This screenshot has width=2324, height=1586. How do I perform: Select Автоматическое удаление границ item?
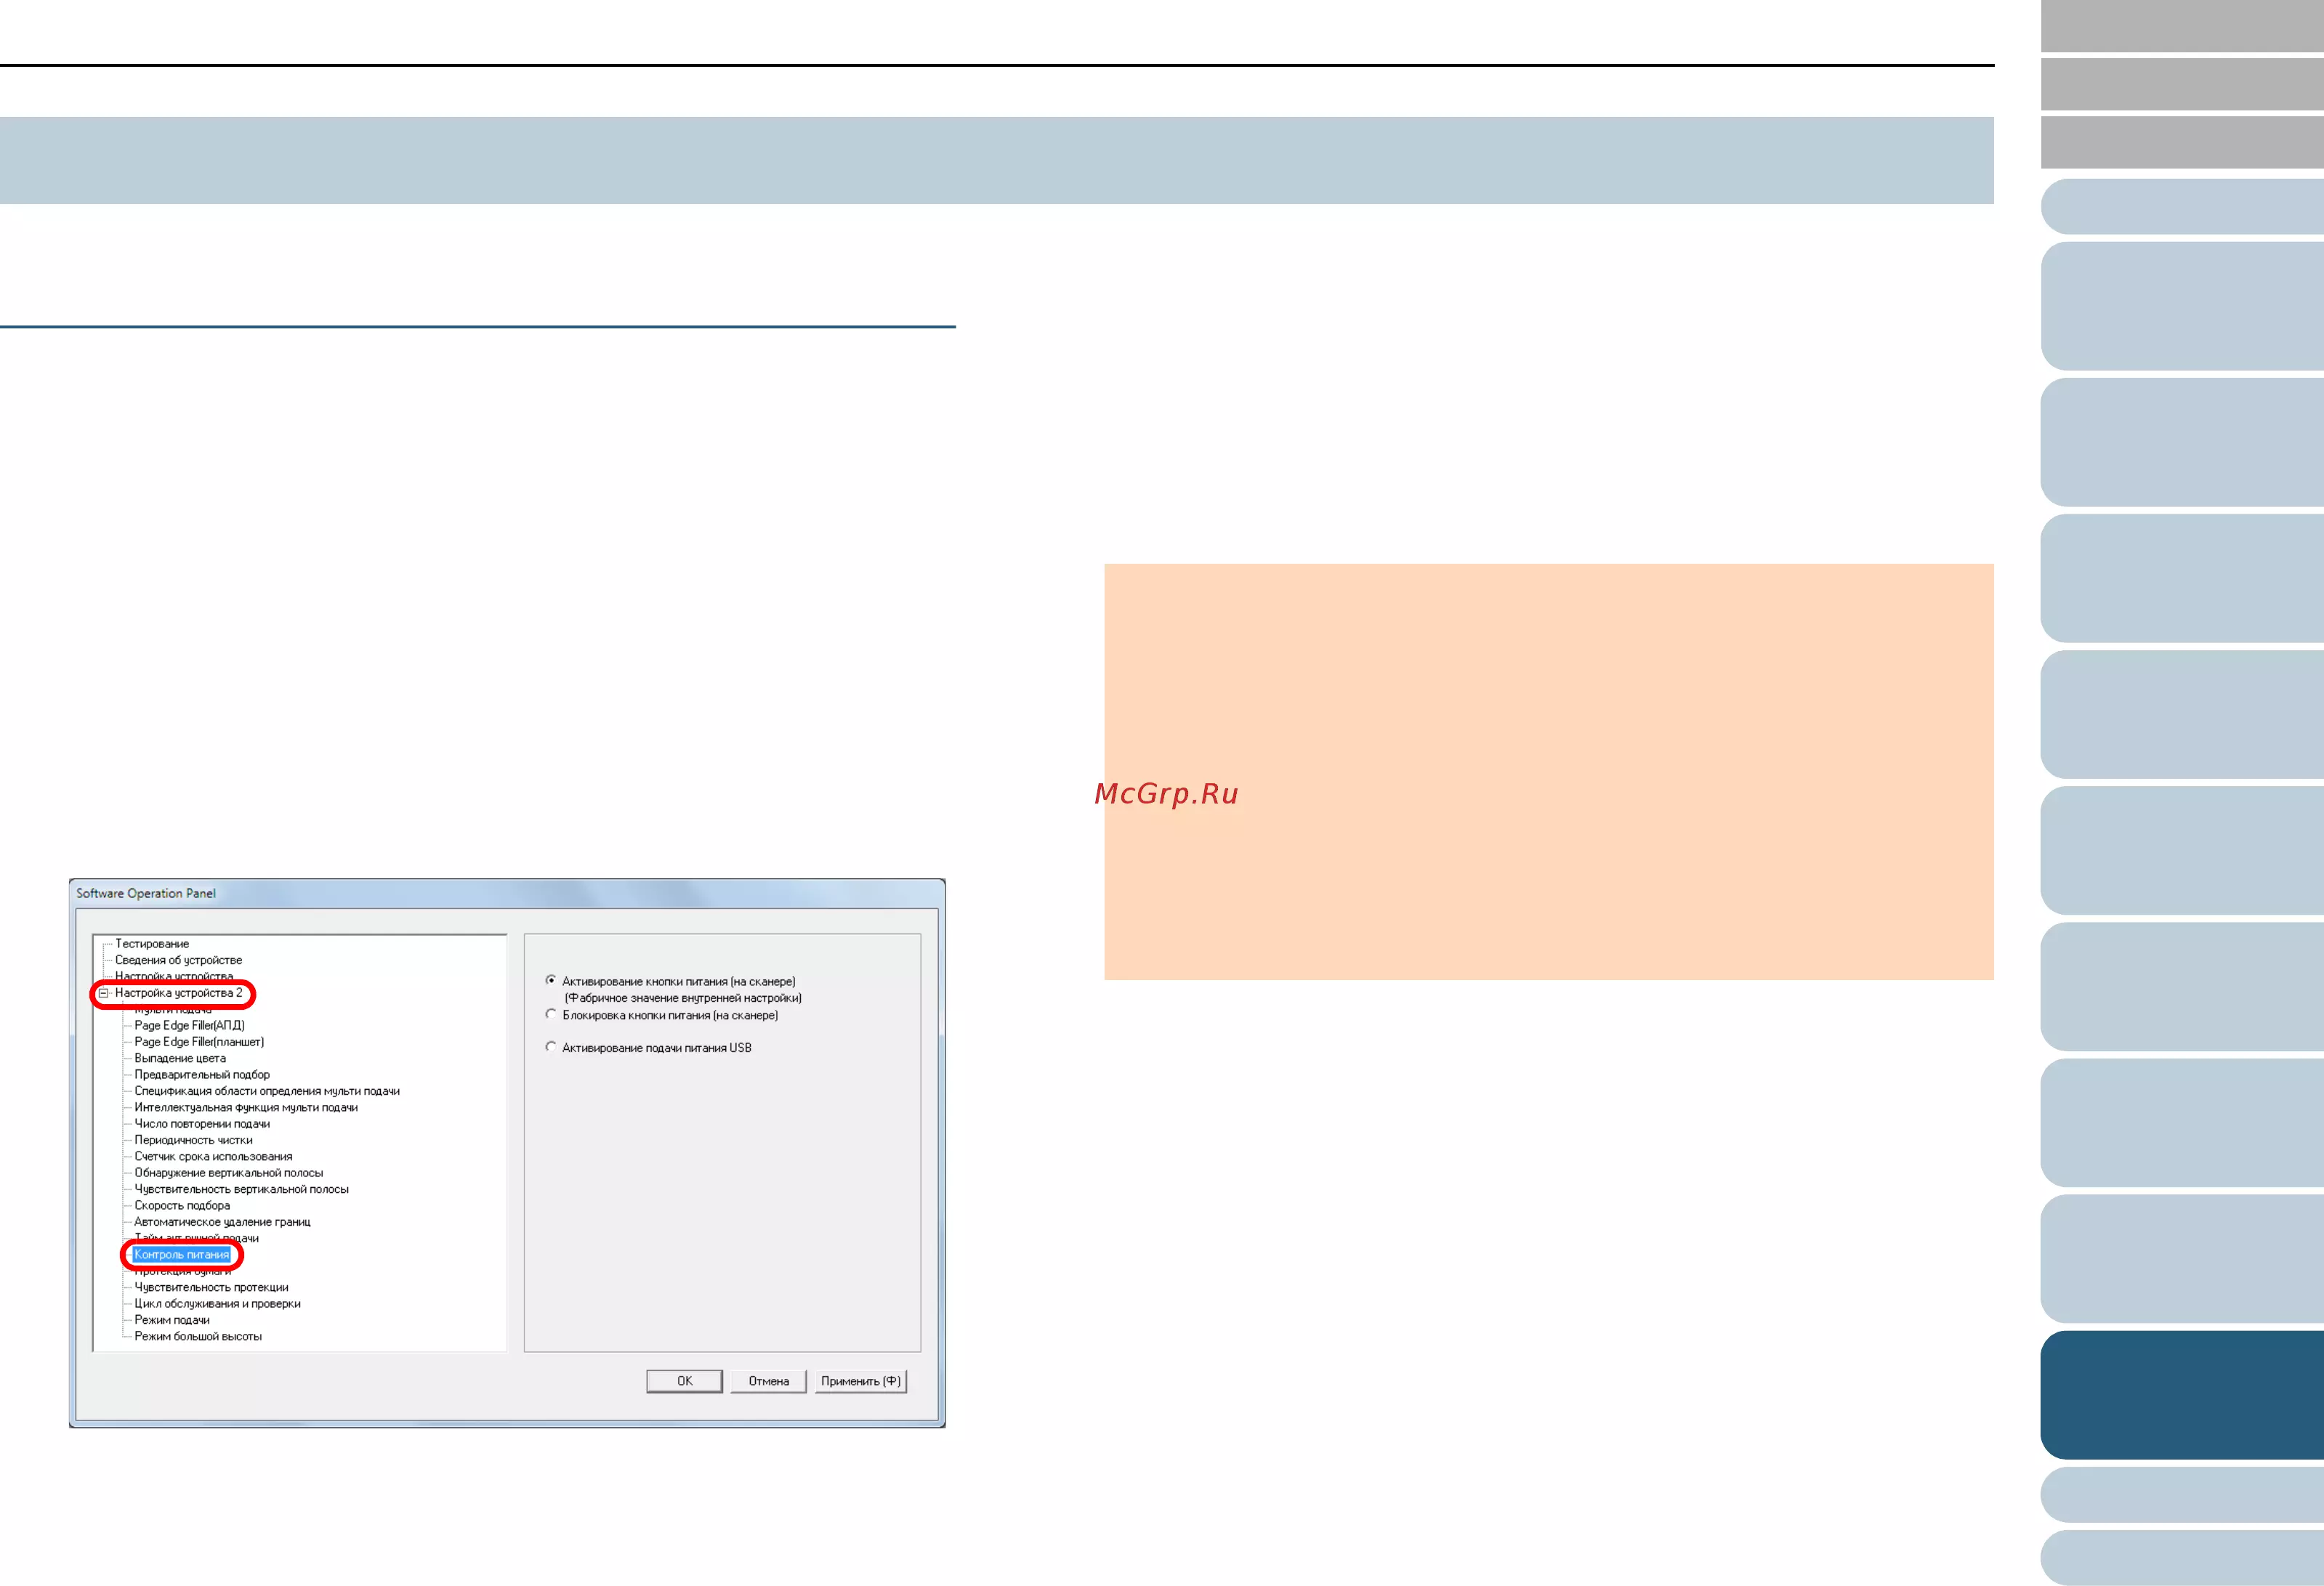pyautogui.click(x=222, y=1222)
